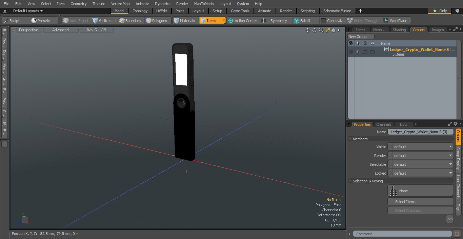Collapse the Members section
463x239 pixels.
pos(350,139)
